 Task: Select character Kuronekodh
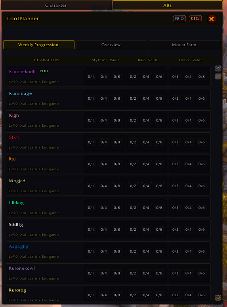[x=22, y=71]
